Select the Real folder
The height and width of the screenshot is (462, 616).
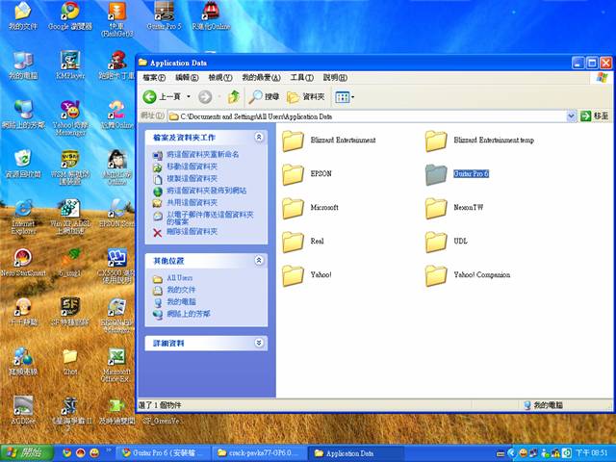point(303,242)
